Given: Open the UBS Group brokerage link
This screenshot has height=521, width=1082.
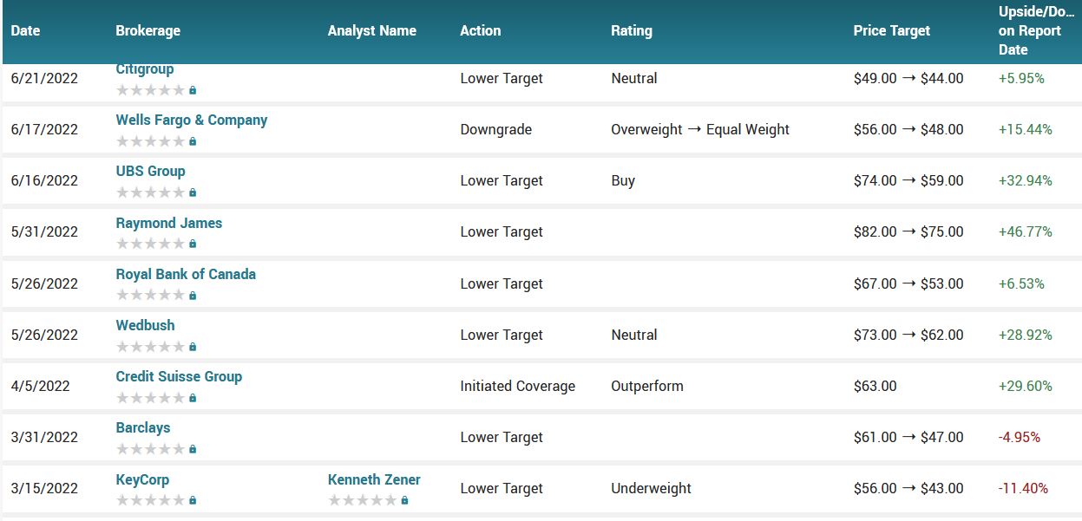Looking at the screenshot, I should pos(150,171).
